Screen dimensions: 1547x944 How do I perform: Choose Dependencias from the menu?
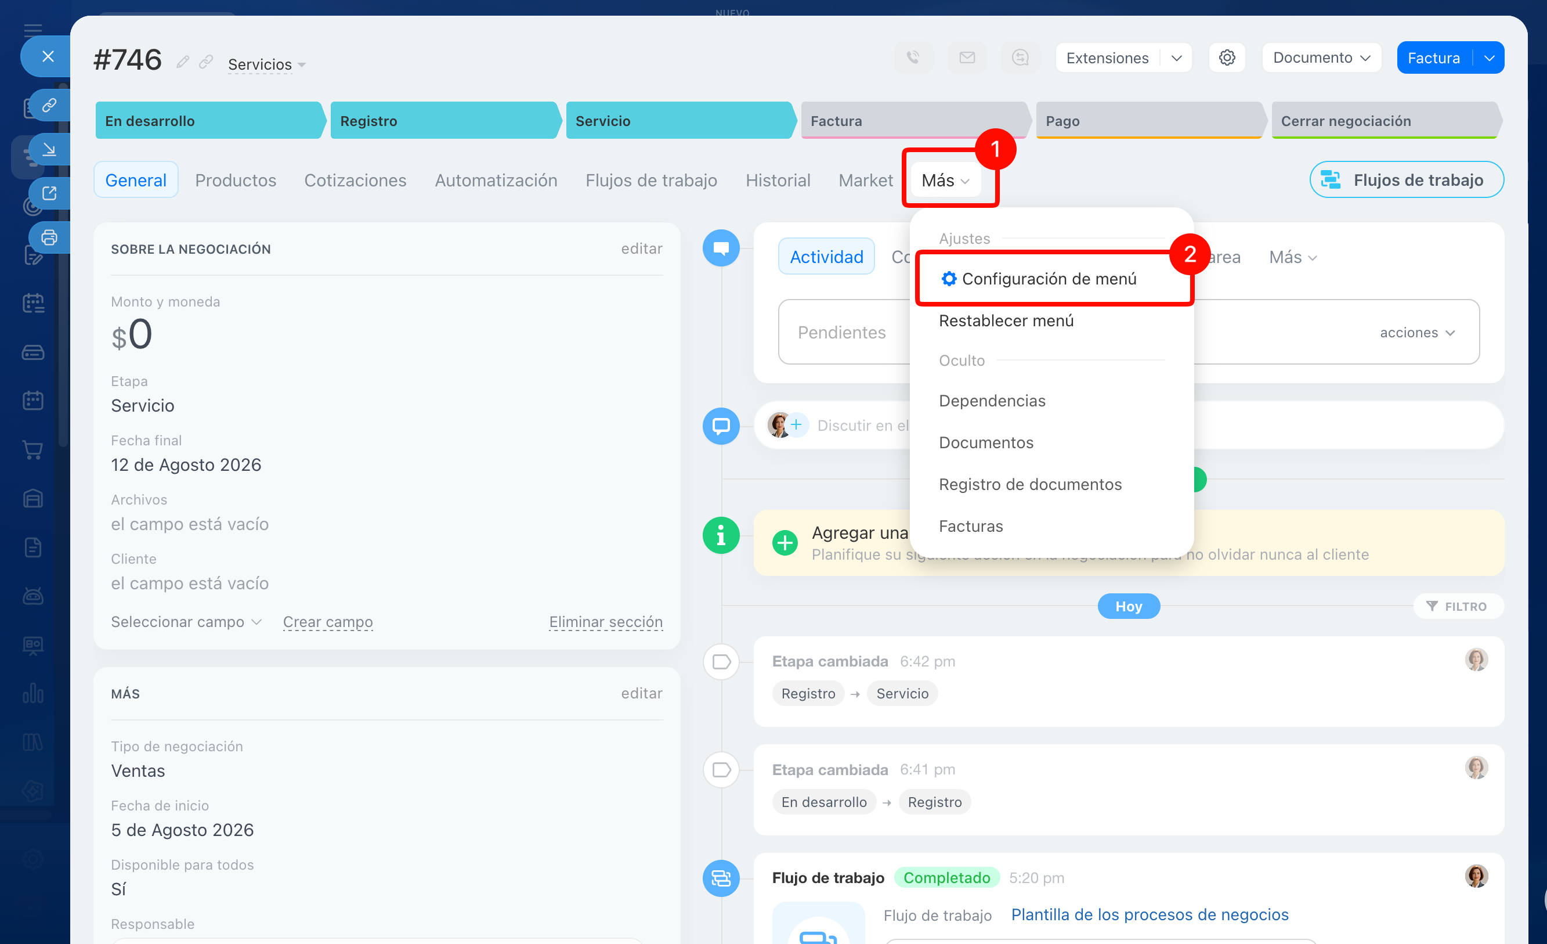pos(992,401)
